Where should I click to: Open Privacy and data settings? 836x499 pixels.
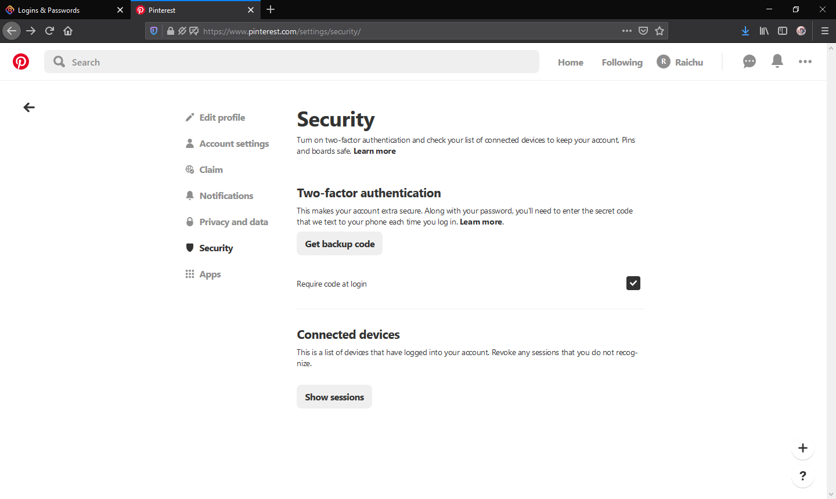(x=227, y=222)
